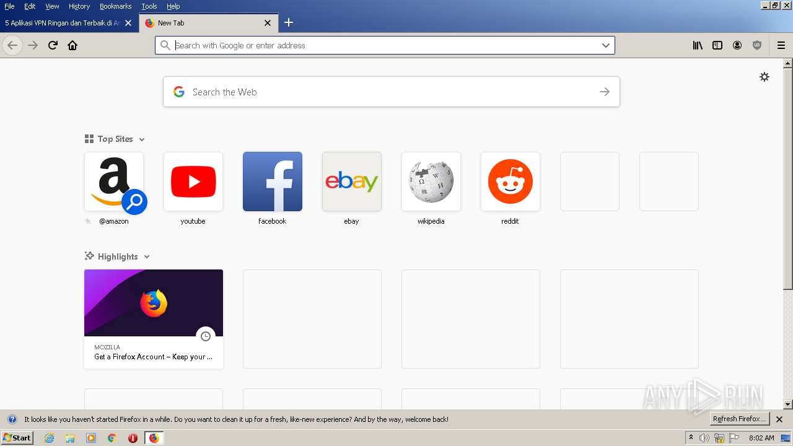Show sidebars using the toolbar icon

coord(717,45)
